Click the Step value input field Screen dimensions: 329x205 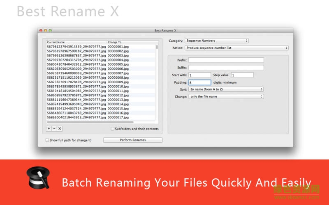click(242, 75)
